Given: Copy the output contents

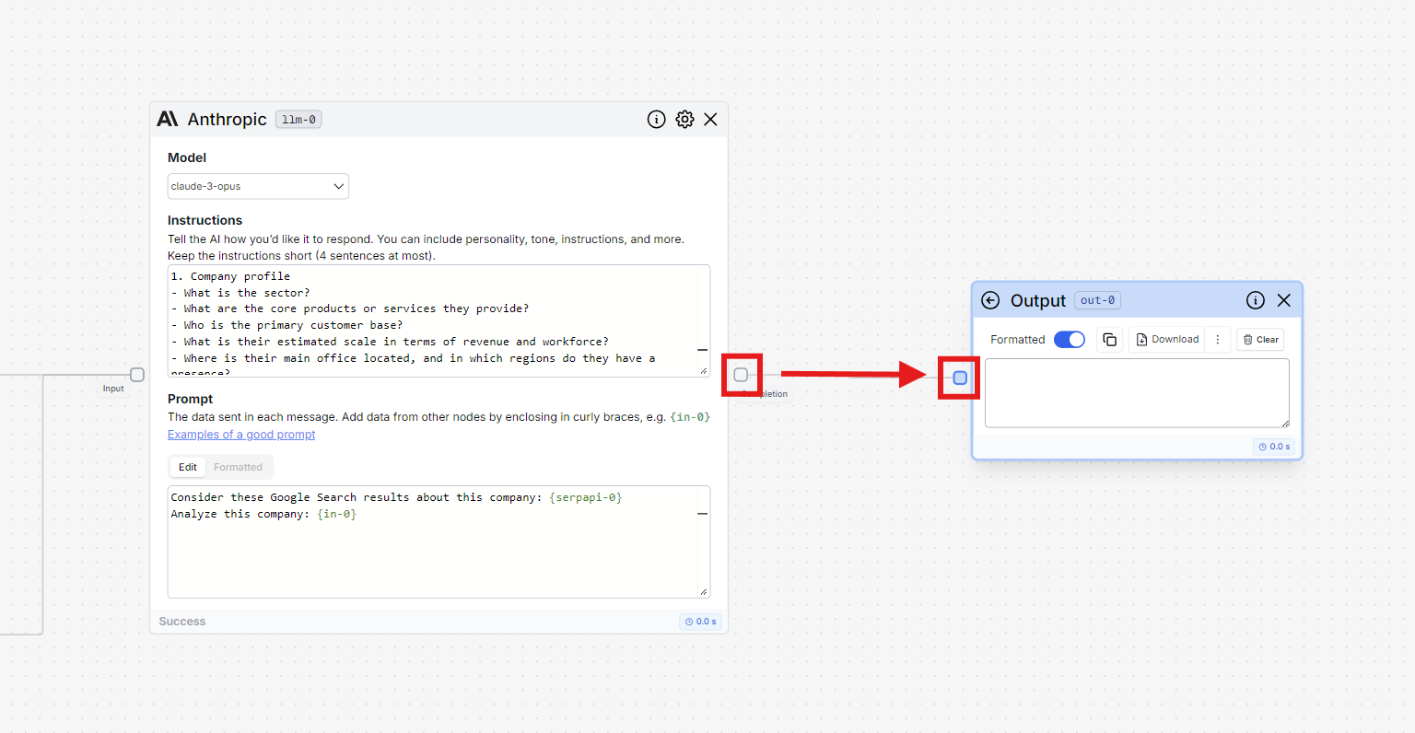Looking at the screenshot, I should (x=1109, y=340).
